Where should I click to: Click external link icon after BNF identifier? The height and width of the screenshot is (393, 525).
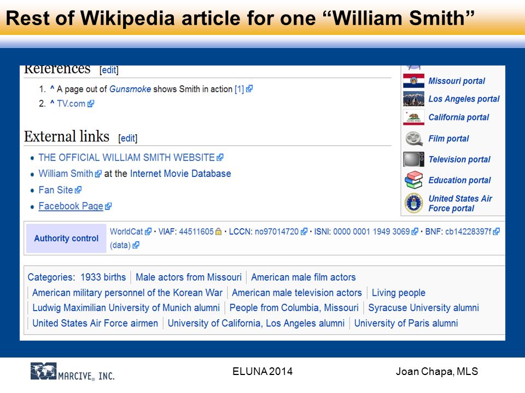pyautogui.click(x=496, y=231)
